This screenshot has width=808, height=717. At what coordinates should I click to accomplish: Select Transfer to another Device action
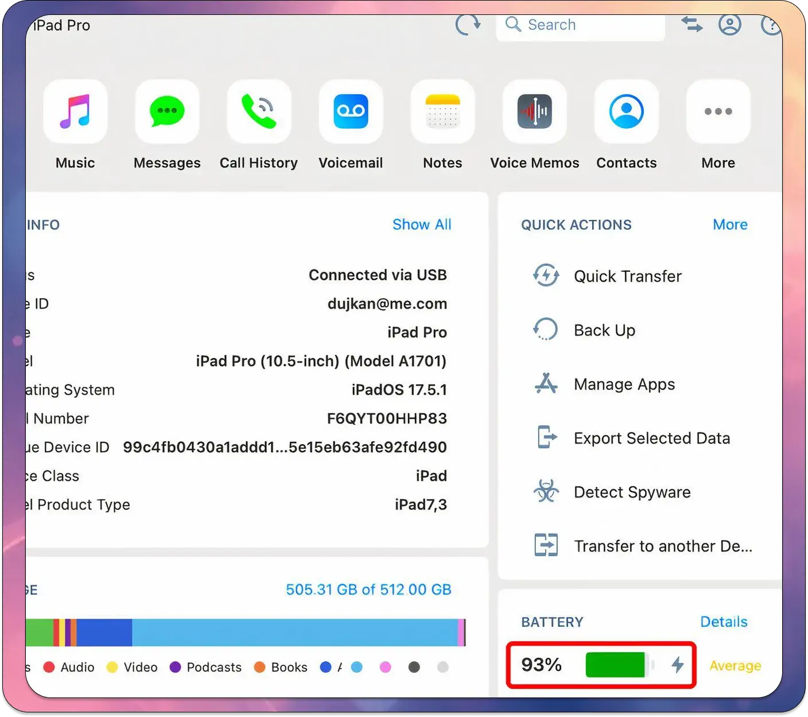[663, 546]
